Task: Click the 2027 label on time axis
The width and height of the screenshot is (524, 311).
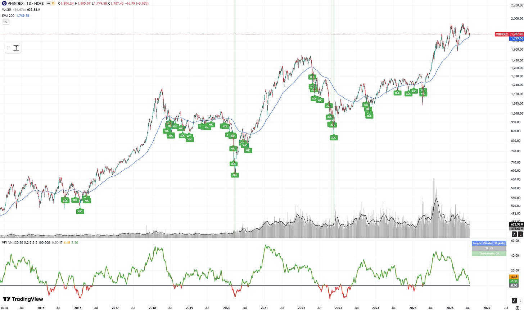Action: tap(487, 308)
